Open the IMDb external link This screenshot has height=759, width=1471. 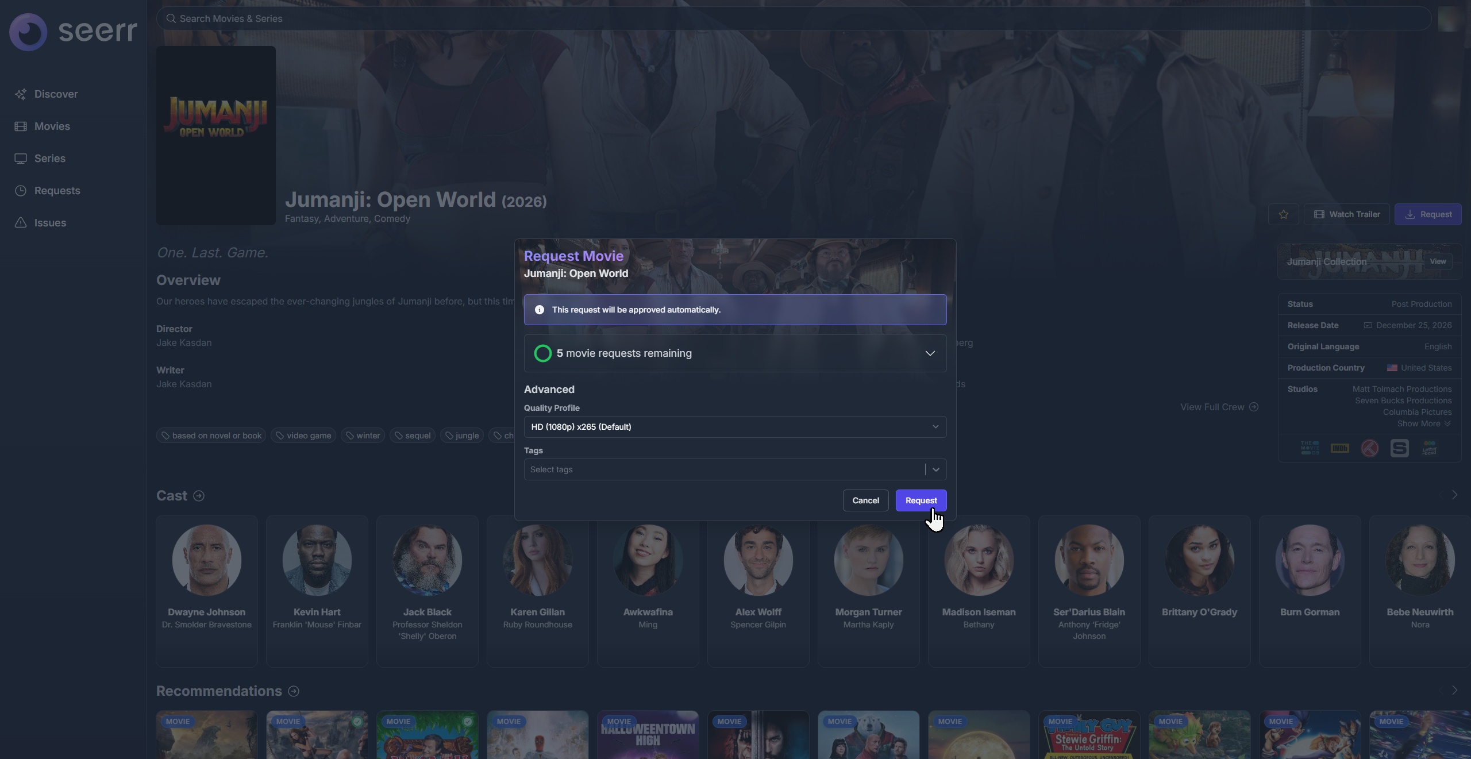[x=1340, y=448]
